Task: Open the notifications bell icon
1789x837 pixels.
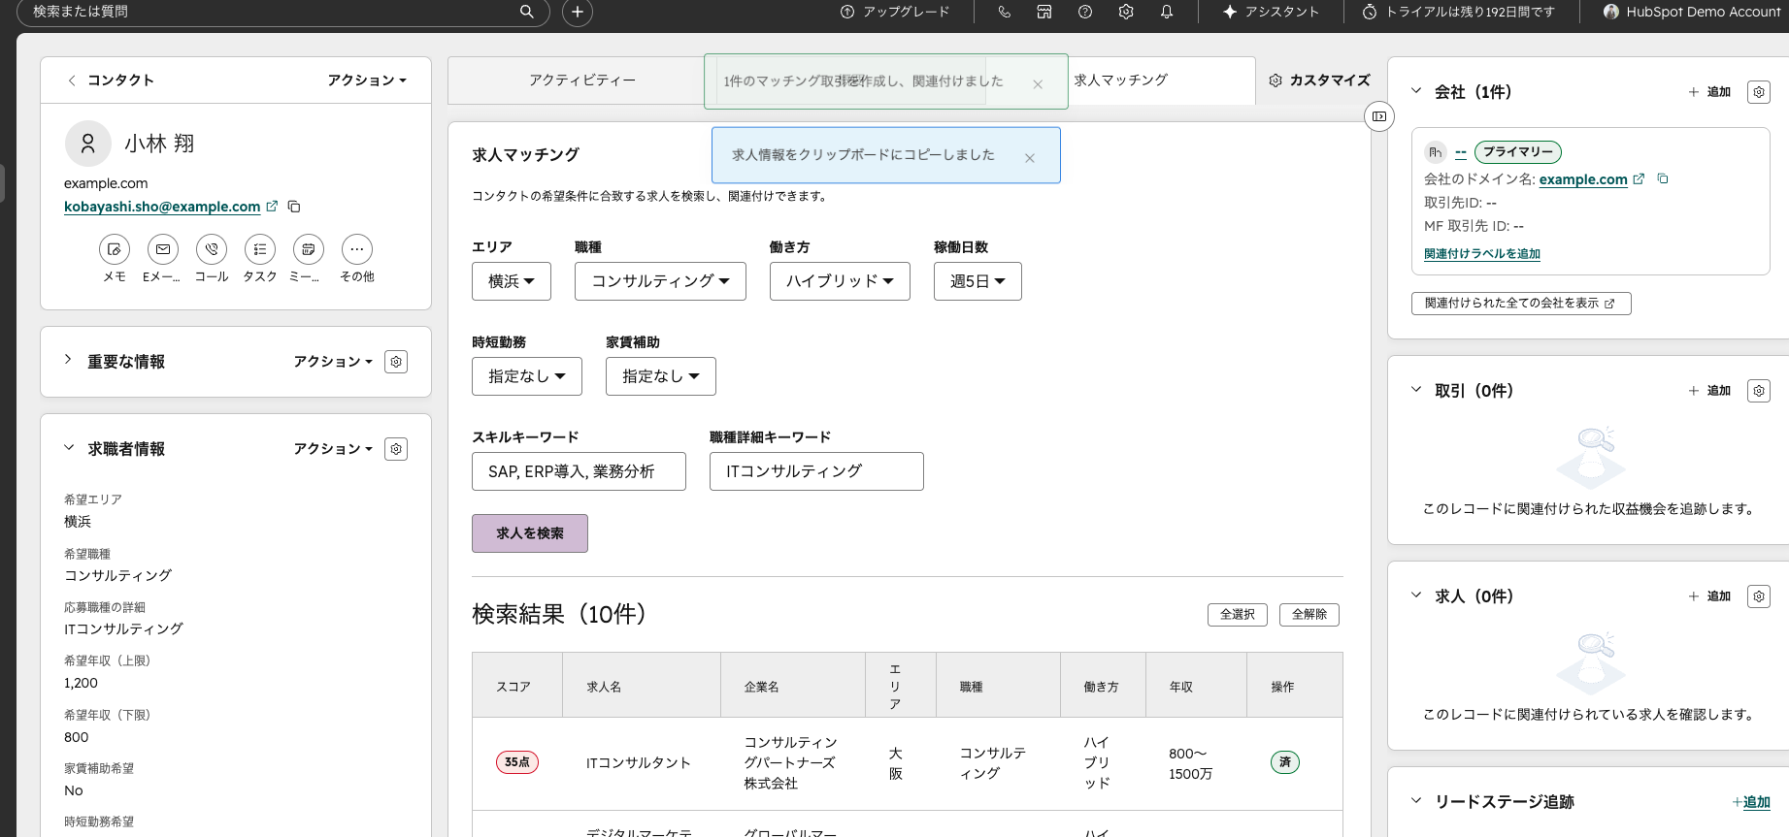Action: point(1167,12)
